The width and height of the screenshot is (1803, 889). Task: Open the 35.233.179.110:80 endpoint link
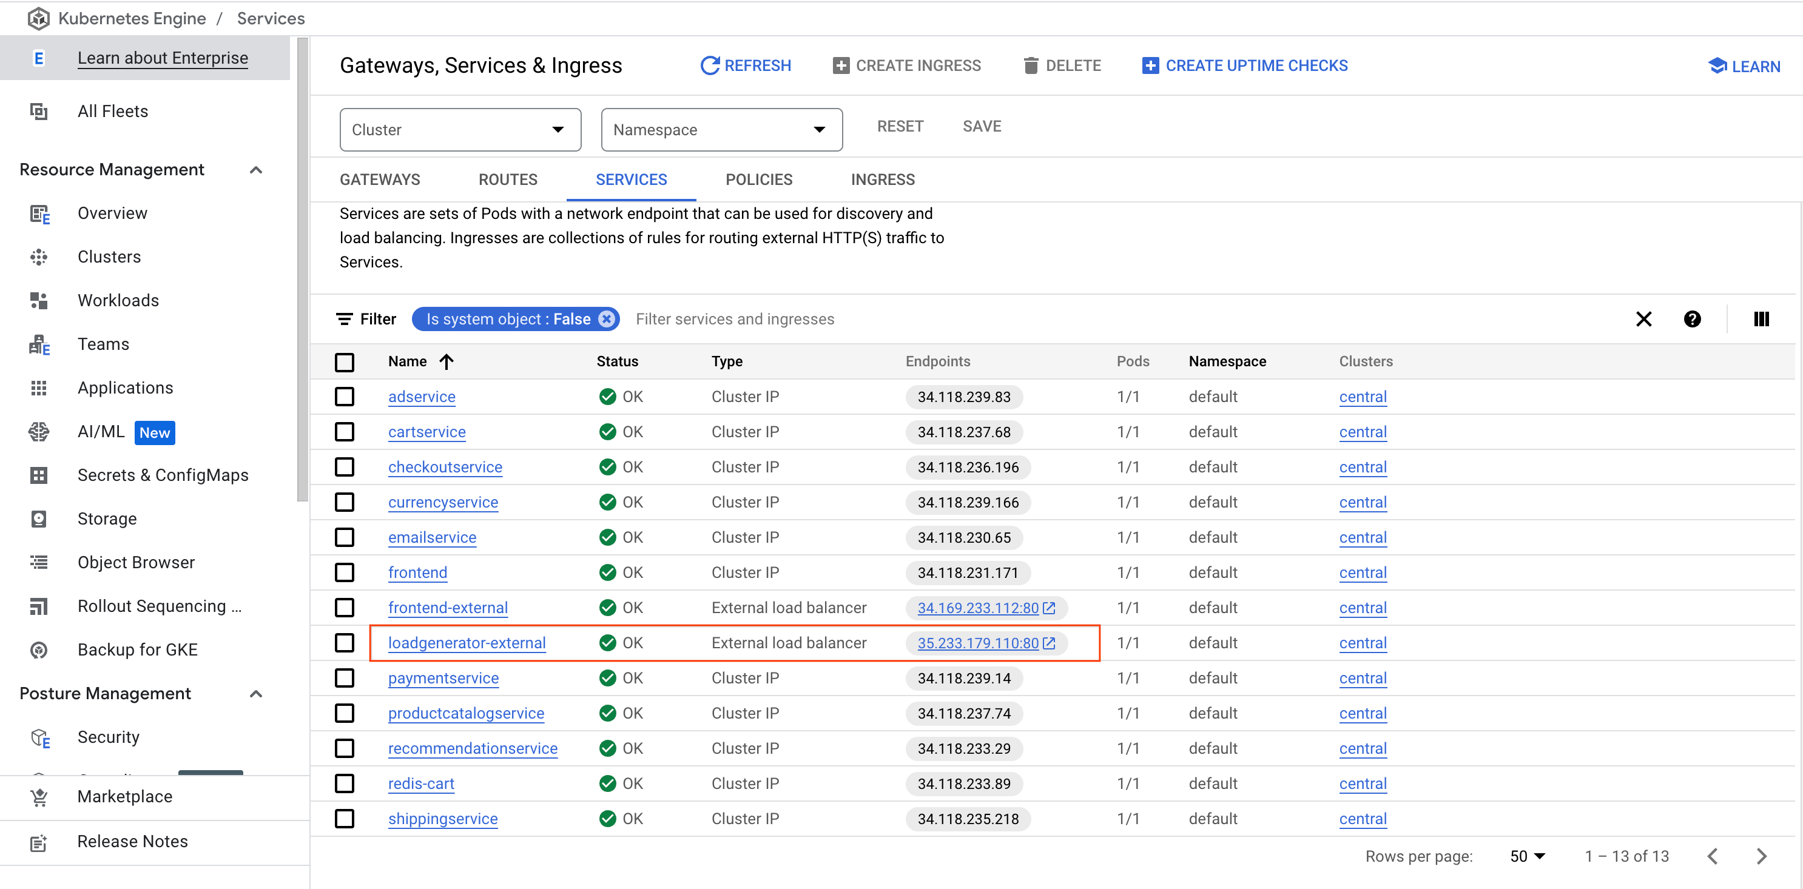point(978,643)
